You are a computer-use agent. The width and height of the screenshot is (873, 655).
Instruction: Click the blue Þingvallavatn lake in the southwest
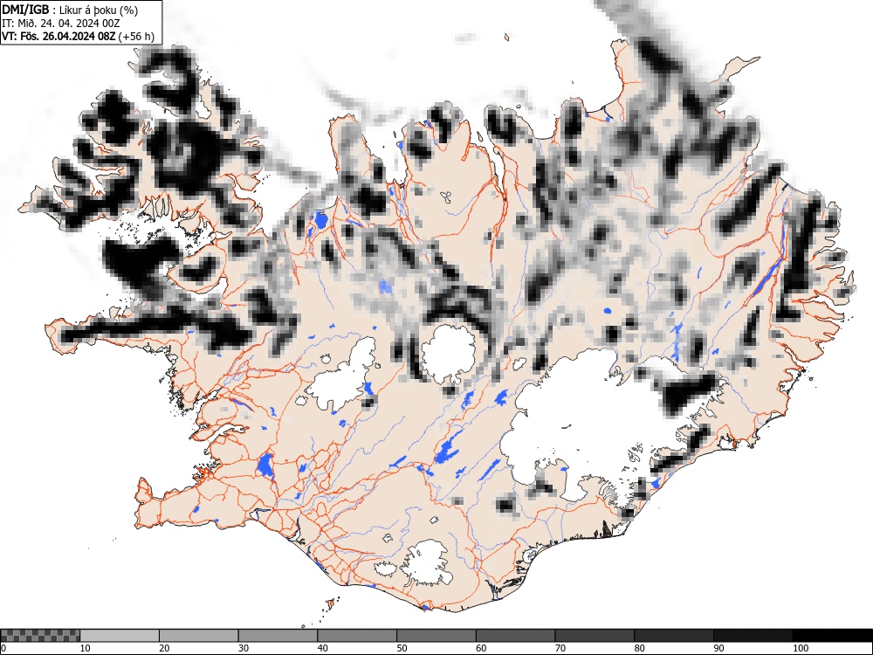click(265, 465)
